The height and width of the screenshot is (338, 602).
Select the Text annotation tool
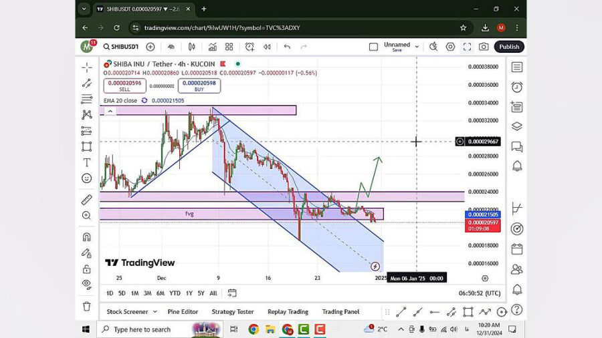pos(87,162)
